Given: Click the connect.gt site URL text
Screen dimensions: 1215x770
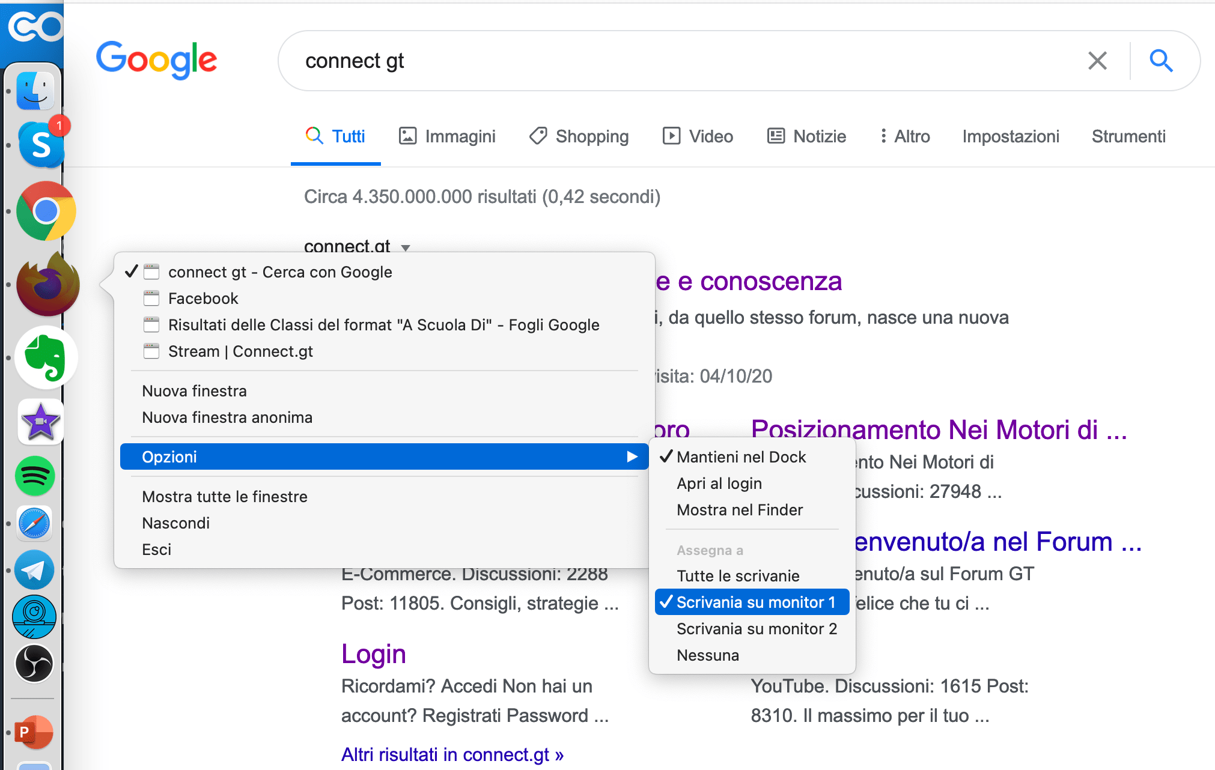Looking at the screenshot, I should (347, 246).
